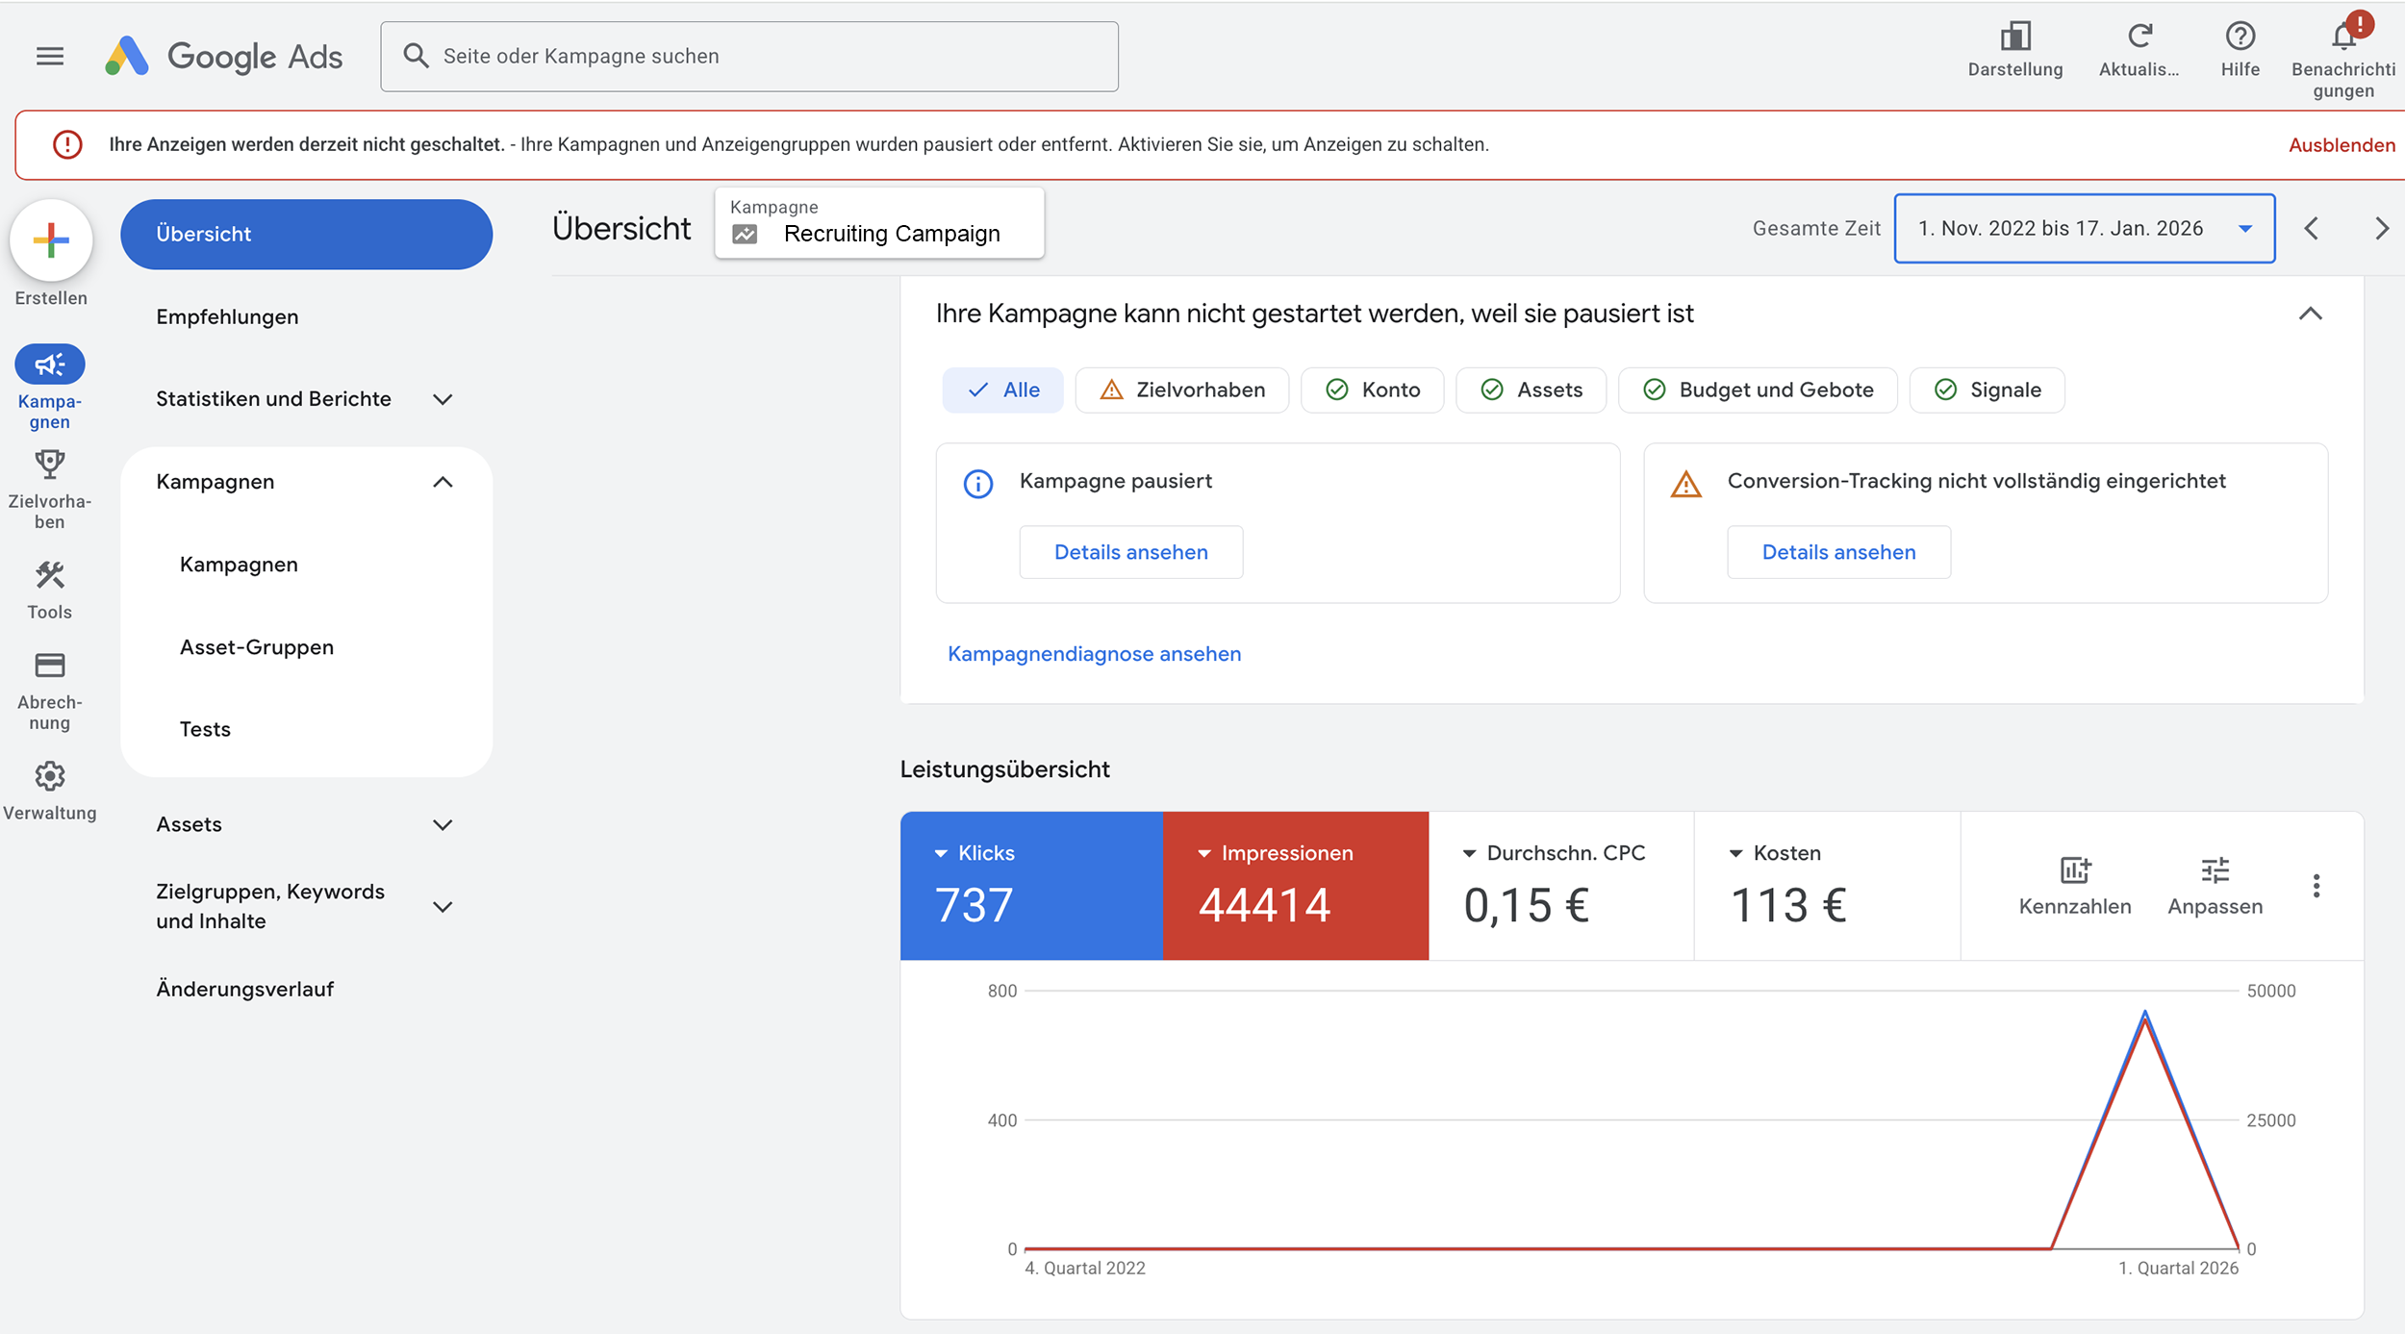This screenshot has width=2405, height=1334.
Task: Click the Erstellen plus button
Action: (51, 240)
